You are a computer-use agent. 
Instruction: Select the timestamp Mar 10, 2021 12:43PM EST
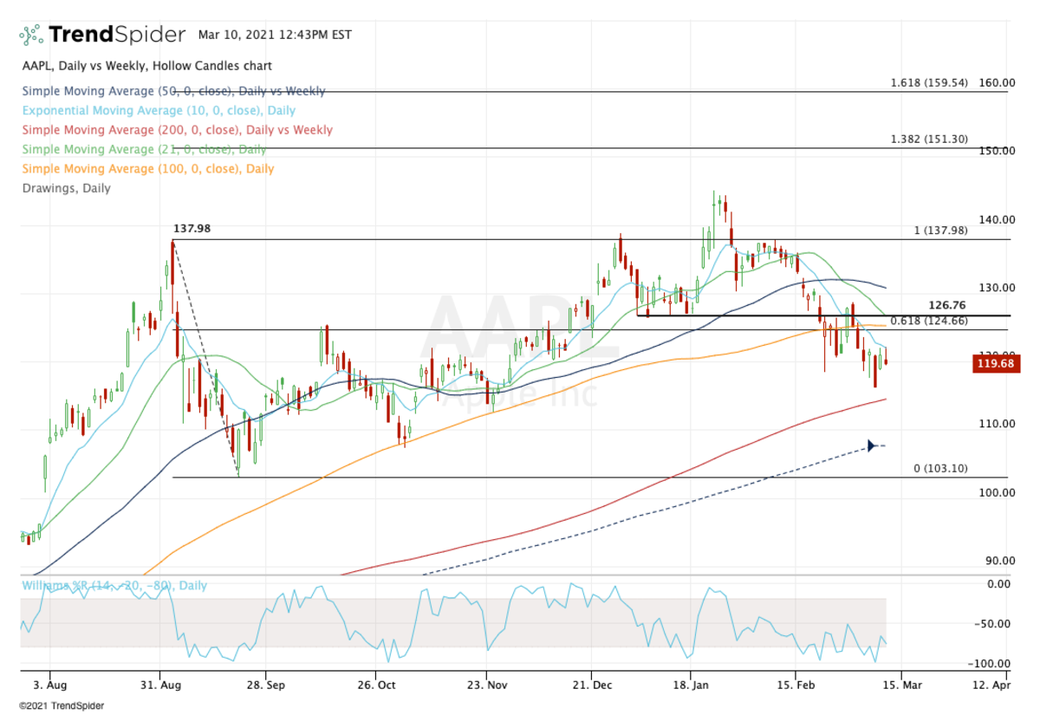pos(275,35)
